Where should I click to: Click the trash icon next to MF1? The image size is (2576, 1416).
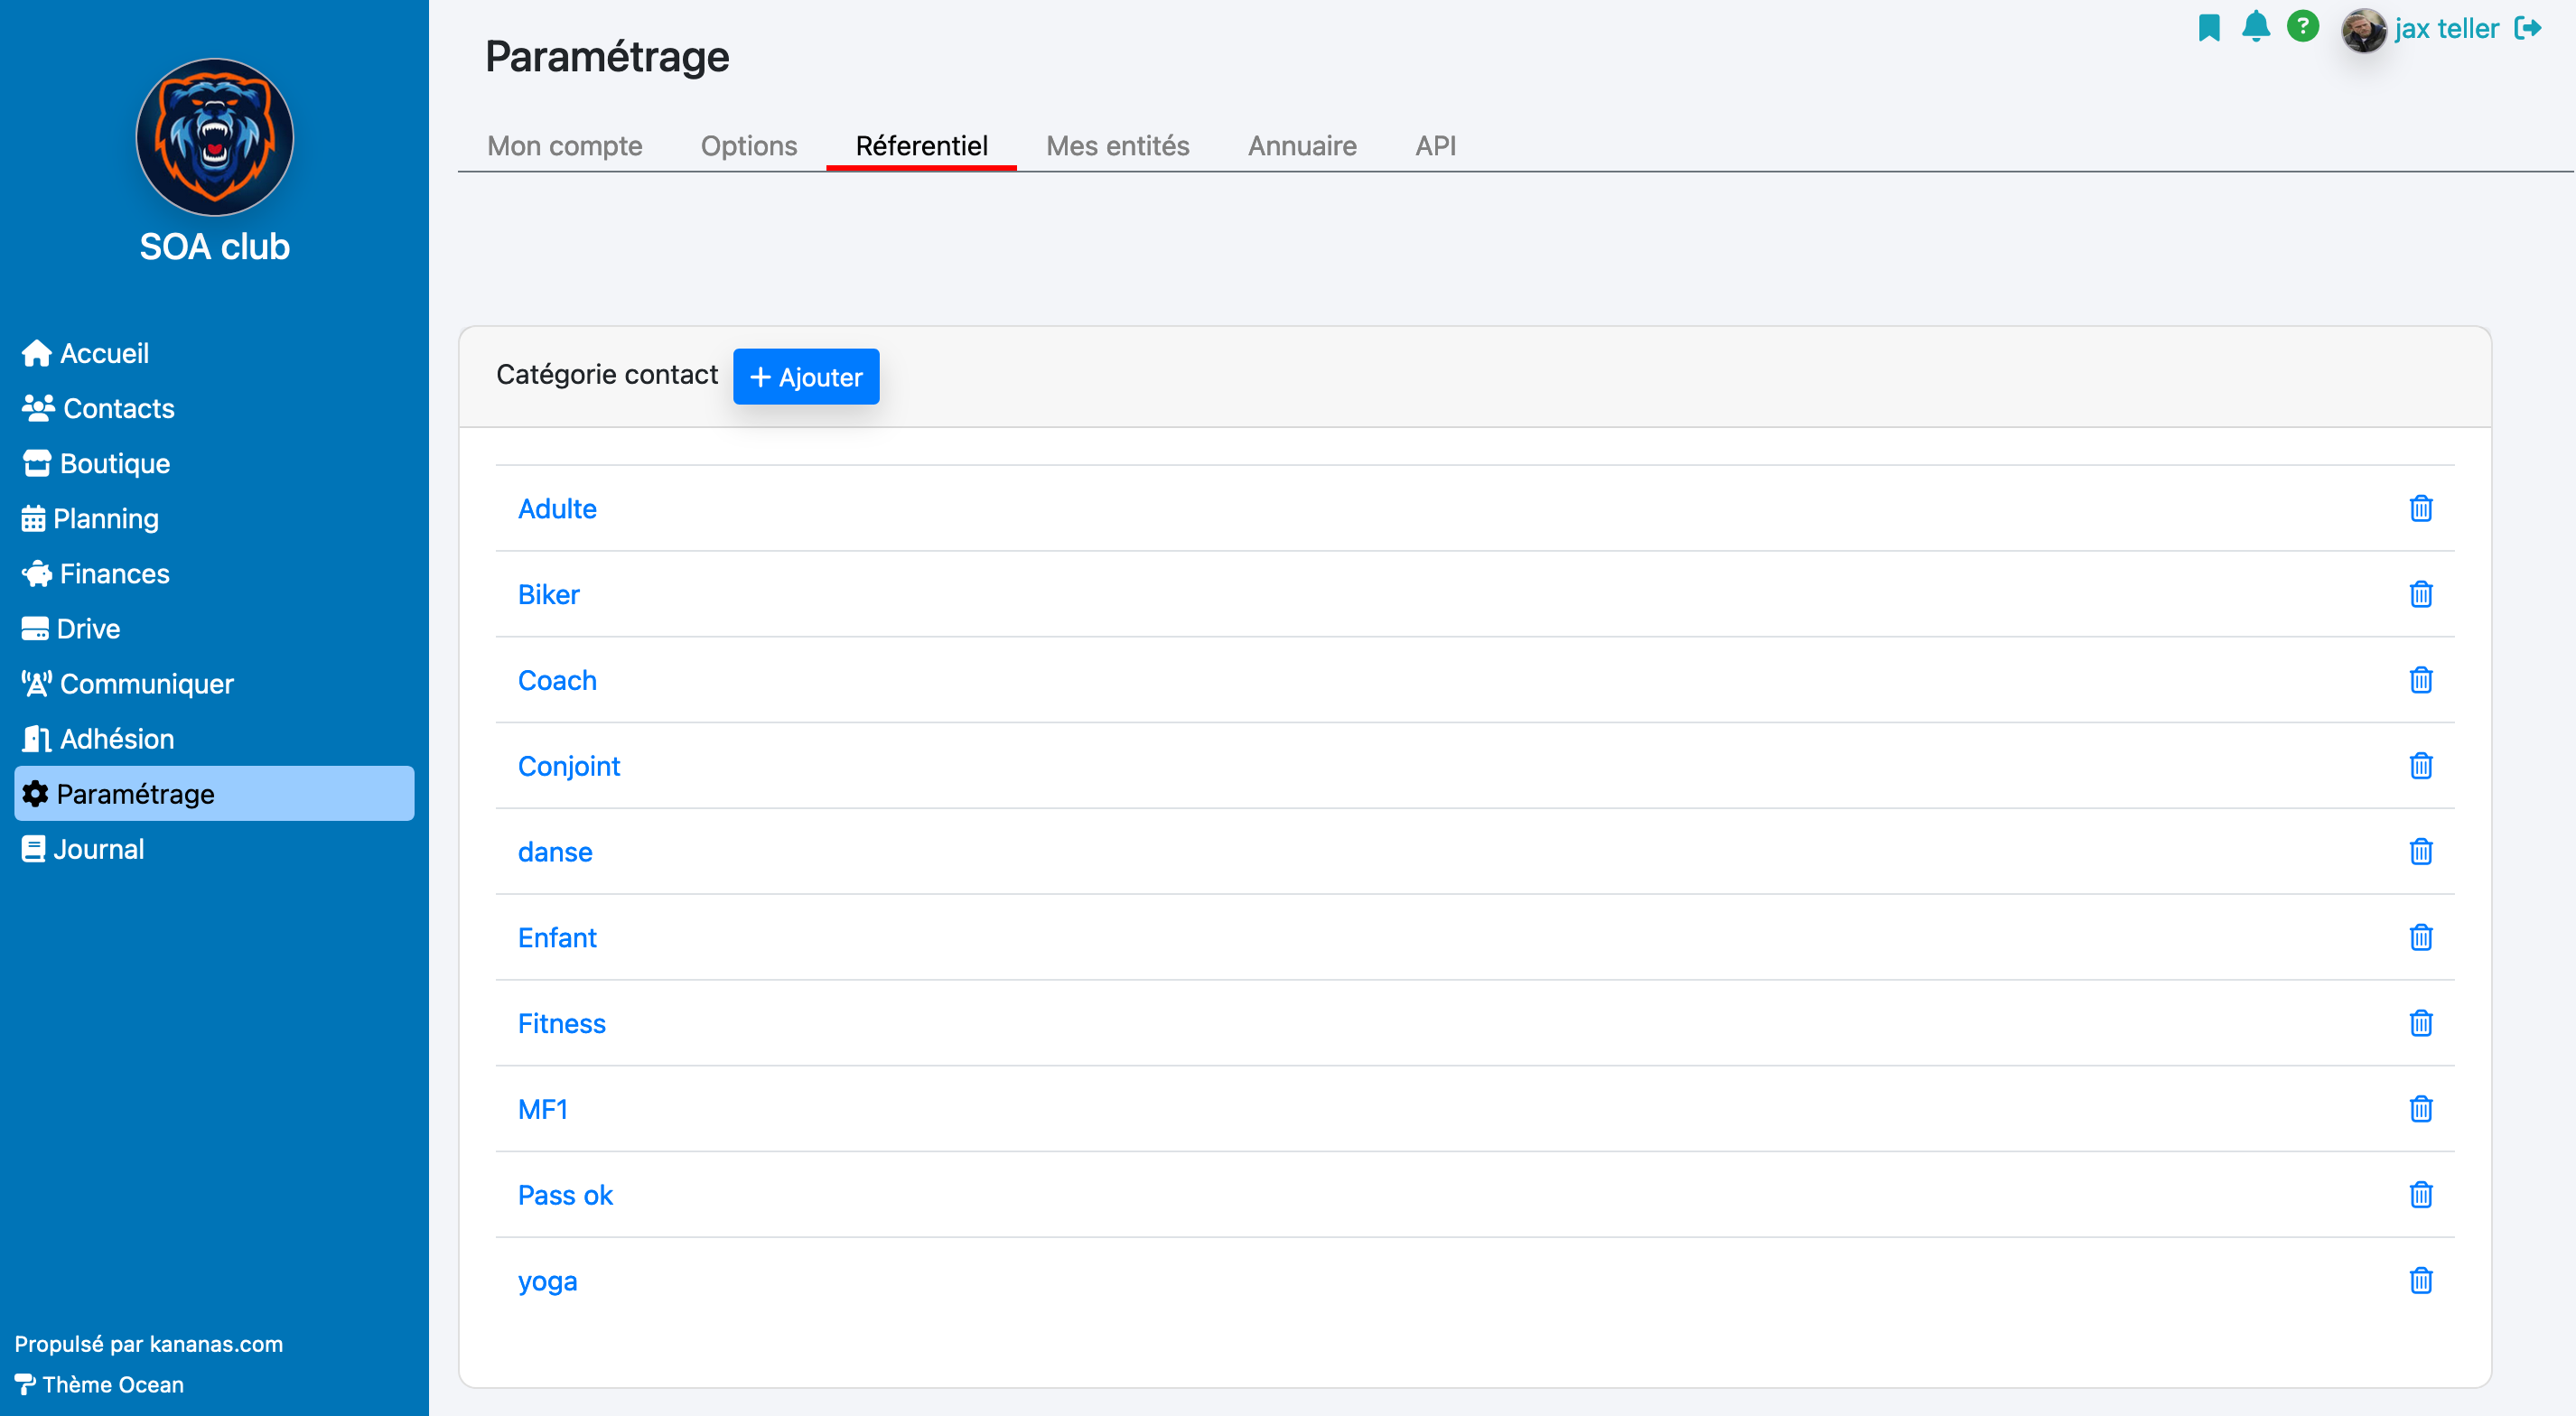[2420, 1108]
